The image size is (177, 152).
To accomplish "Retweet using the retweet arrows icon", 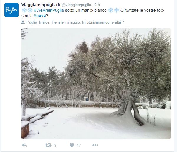I will click(x=48, y=145).
